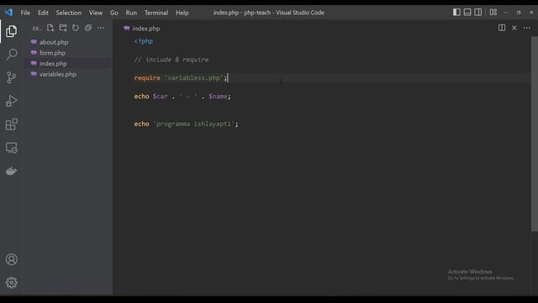Click the <?php opening tag
This screenshot has height=303, width=538.
144,41
